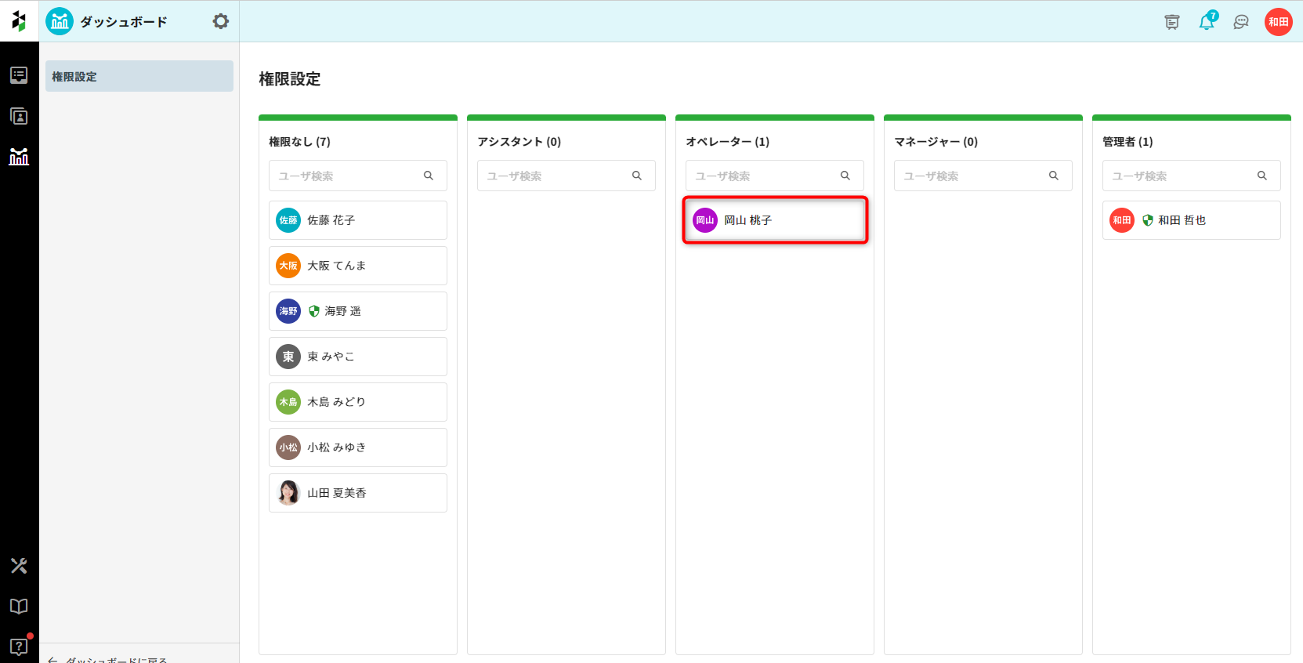Viewport: 1303px width, 663px height.
Task: Select the dashboard chart icon in sidebar
Action: tap(19, 157)
